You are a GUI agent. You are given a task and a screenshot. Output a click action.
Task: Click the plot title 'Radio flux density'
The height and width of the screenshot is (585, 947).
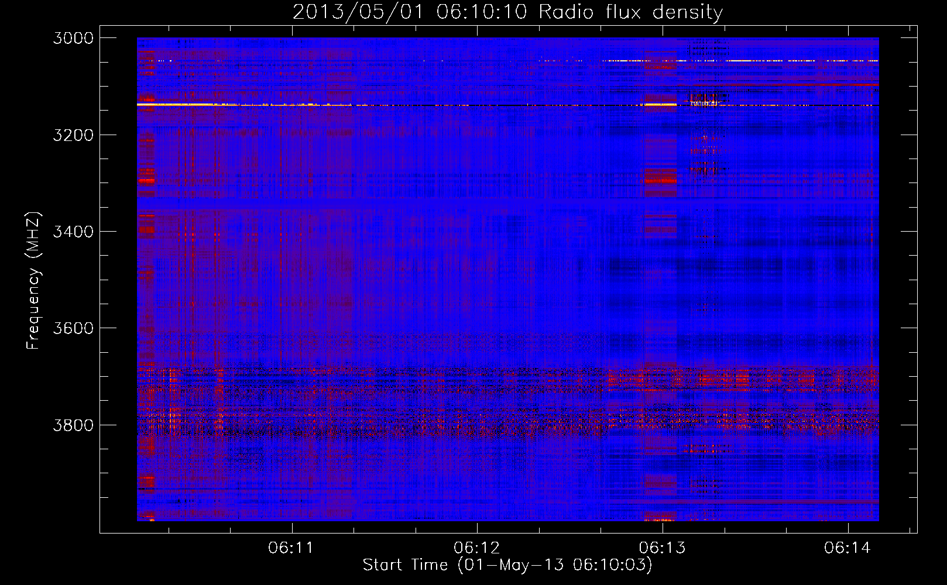(630, 12)
